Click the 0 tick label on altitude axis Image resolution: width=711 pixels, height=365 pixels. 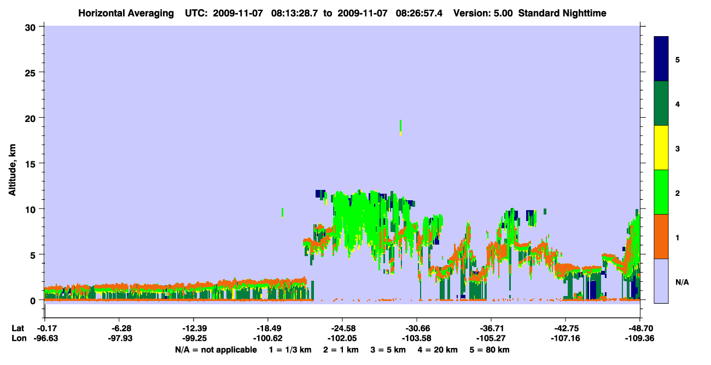click(34, 300)
